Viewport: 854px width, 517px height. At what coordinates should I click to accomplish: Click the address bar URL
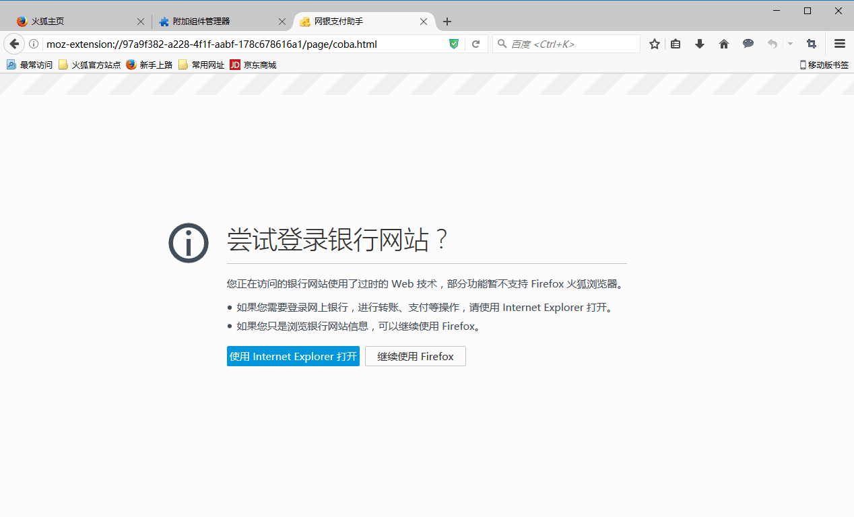click(x=211, y=44)
